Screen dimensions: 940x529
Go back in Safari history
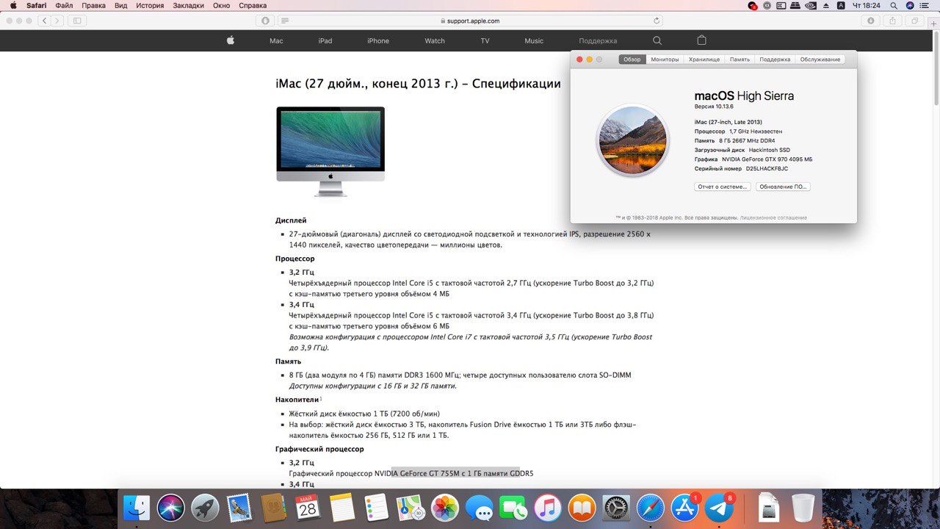44,21
